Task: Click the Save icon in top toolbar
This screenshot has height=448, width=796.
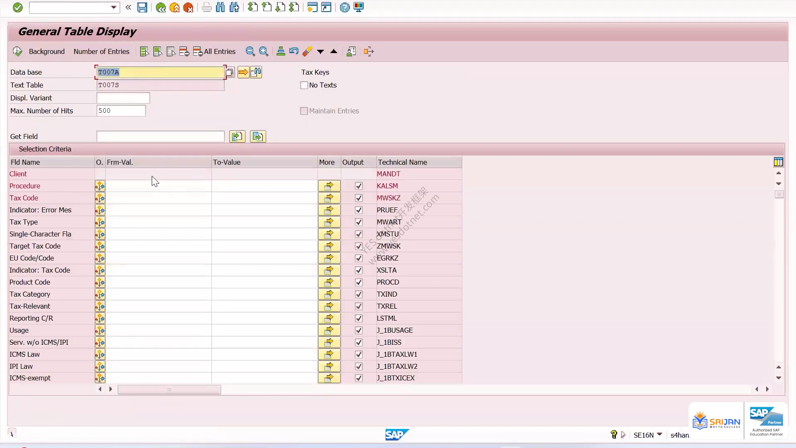Action: [x=142, y=7]
